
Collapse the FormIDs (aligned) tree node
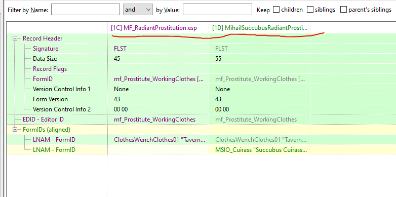(x=15, y=130)
